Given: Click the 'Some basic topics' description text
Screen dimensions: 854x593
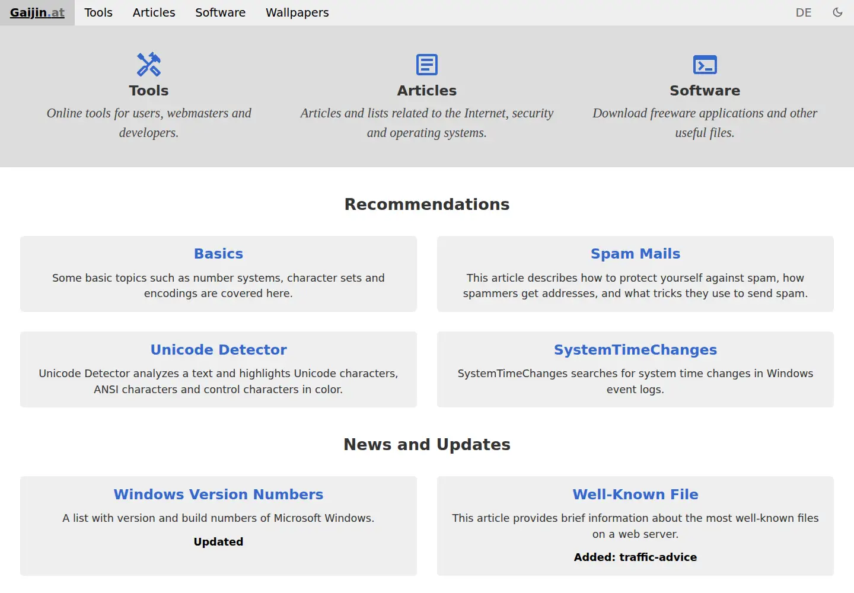Looking at the screenshot, I should click(x=218, y=286).
